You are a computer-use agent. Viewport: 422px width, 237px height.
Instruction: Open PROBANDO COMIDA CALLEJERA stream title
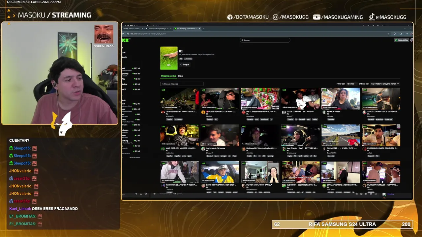point(382,148)
